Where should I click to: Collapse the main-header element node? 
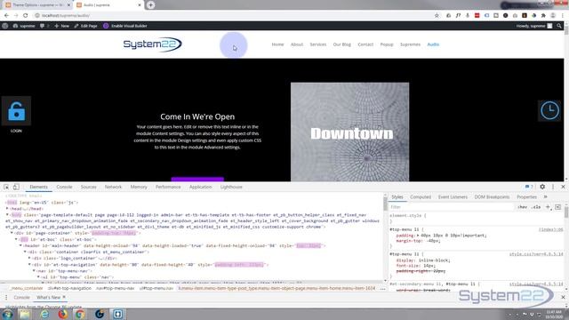tap(20, 245)
